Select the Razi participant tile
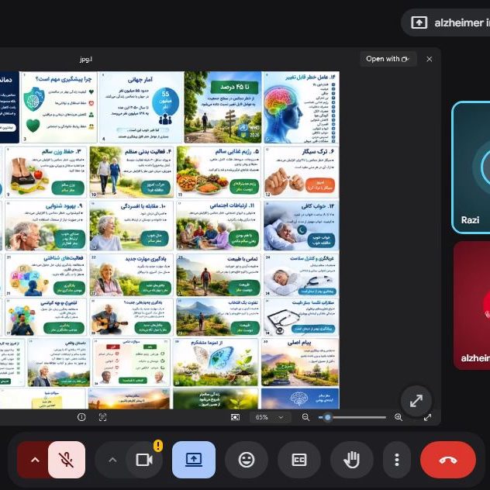Image resolution: width=490 pixels, height=490 pixels. click(x=471, y=167)
